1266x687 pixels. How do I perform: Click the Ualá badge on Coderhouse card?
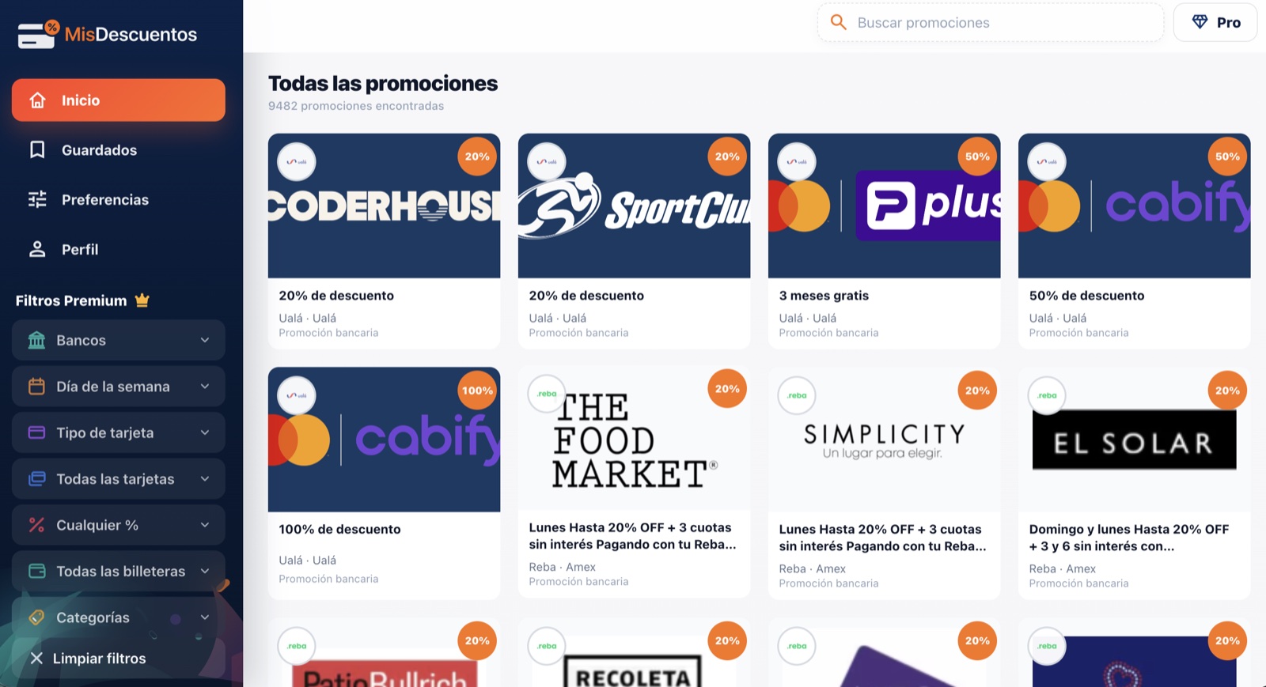coord(297,162)
